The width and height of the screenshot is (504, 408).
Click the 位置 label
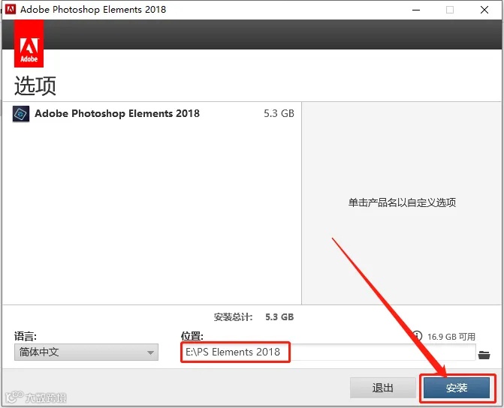192,336
